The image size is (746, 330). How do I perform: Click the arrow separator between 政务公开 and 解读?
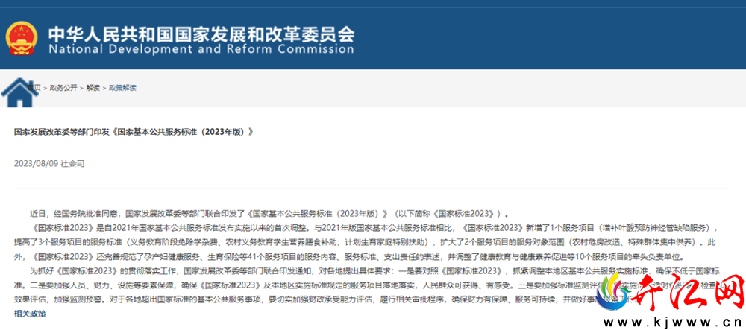pos(82,88)
